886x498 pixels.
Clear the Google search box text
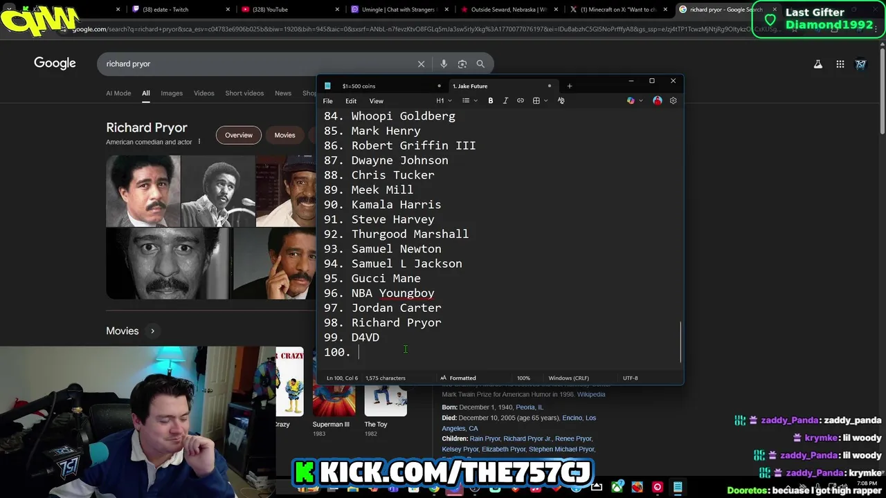421,64
